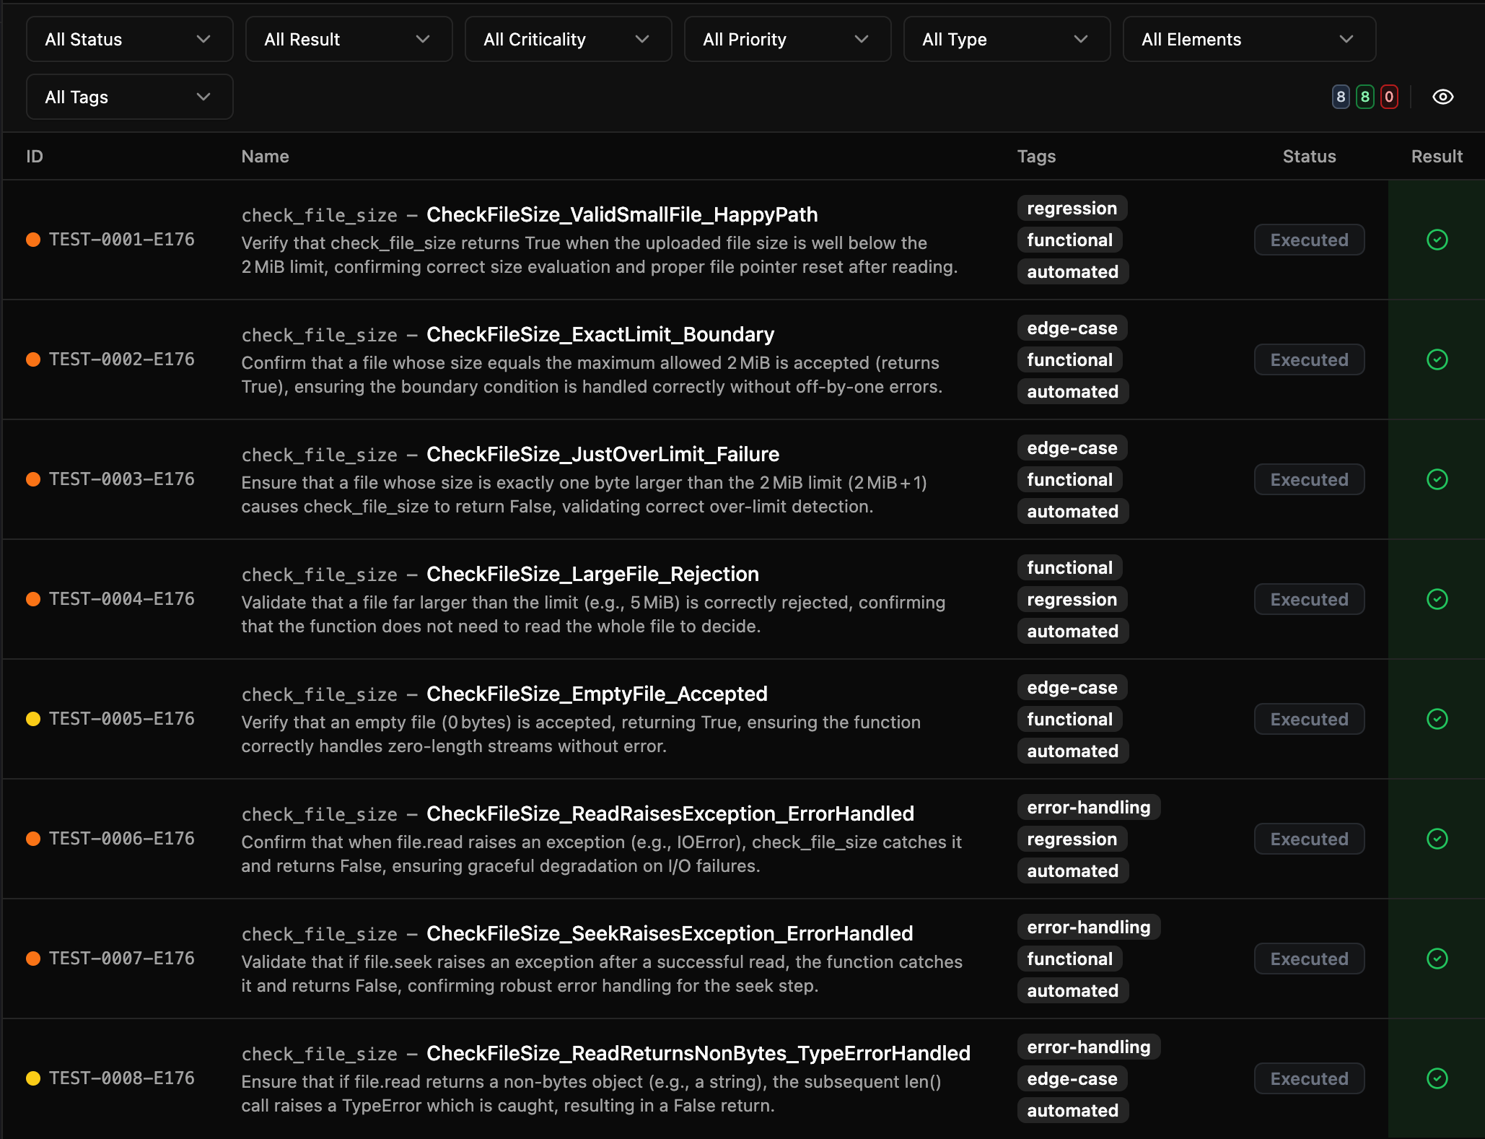Click functional tag on TEST-0003-E176 row
1485x1139 pixels.
pos(1069,480)
